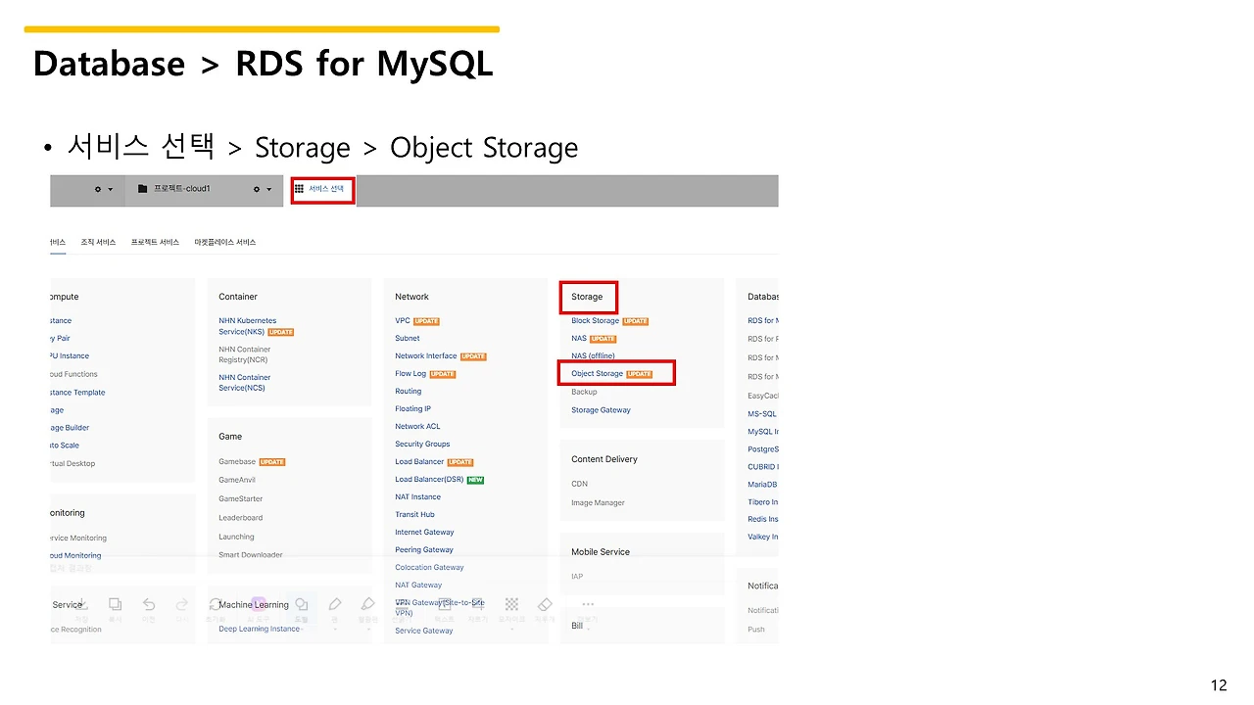Click the Container section heading
The height and width of the screenshot is (705, 1254).
tap(238, 297)
